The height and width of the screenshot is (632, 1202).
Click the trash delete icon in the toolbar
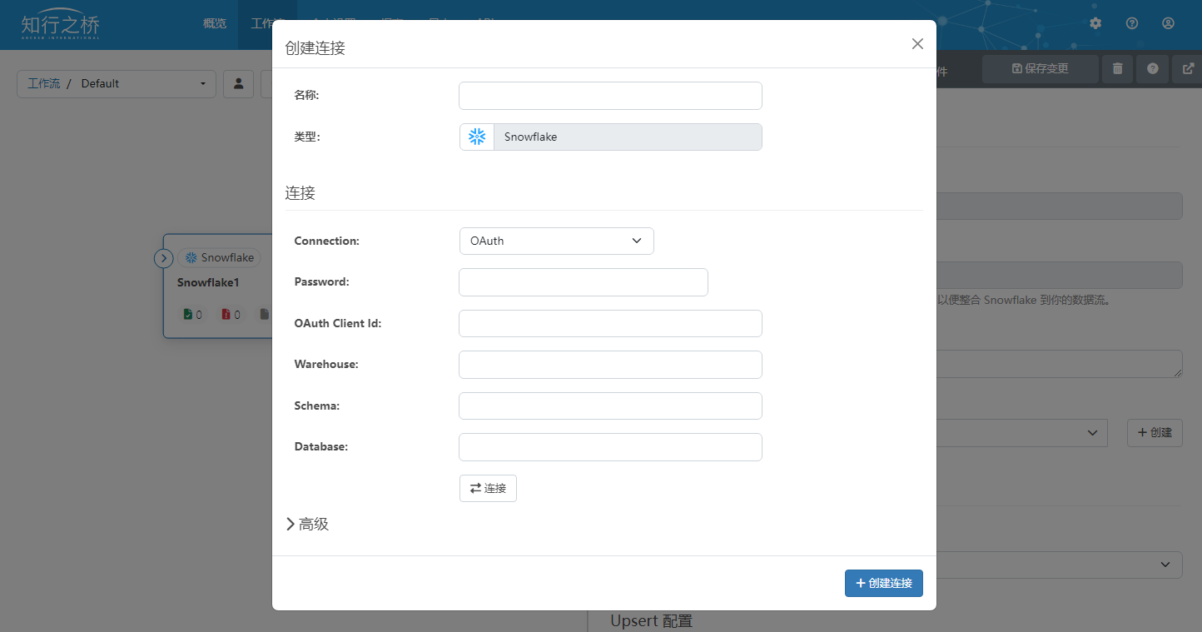[x=1117, y=69]
